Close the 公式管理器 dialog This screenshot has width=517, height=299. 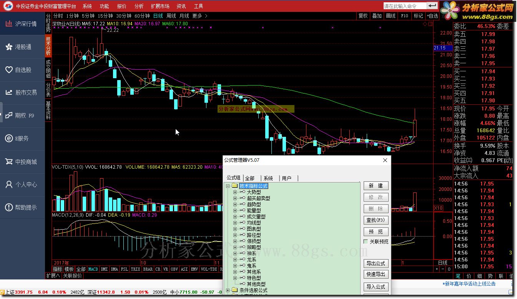[x=385, y=160]
